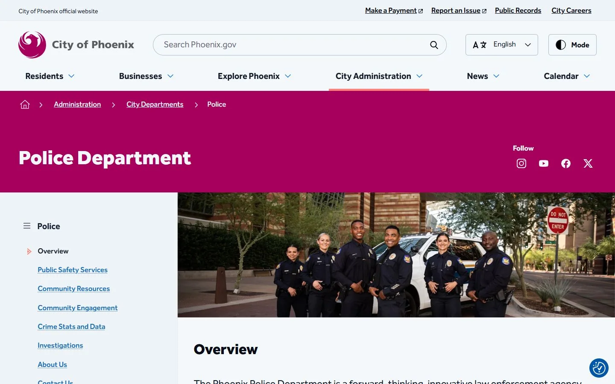
Task: Click the City of Phoenix bird logo
Action: coord(32,44)
